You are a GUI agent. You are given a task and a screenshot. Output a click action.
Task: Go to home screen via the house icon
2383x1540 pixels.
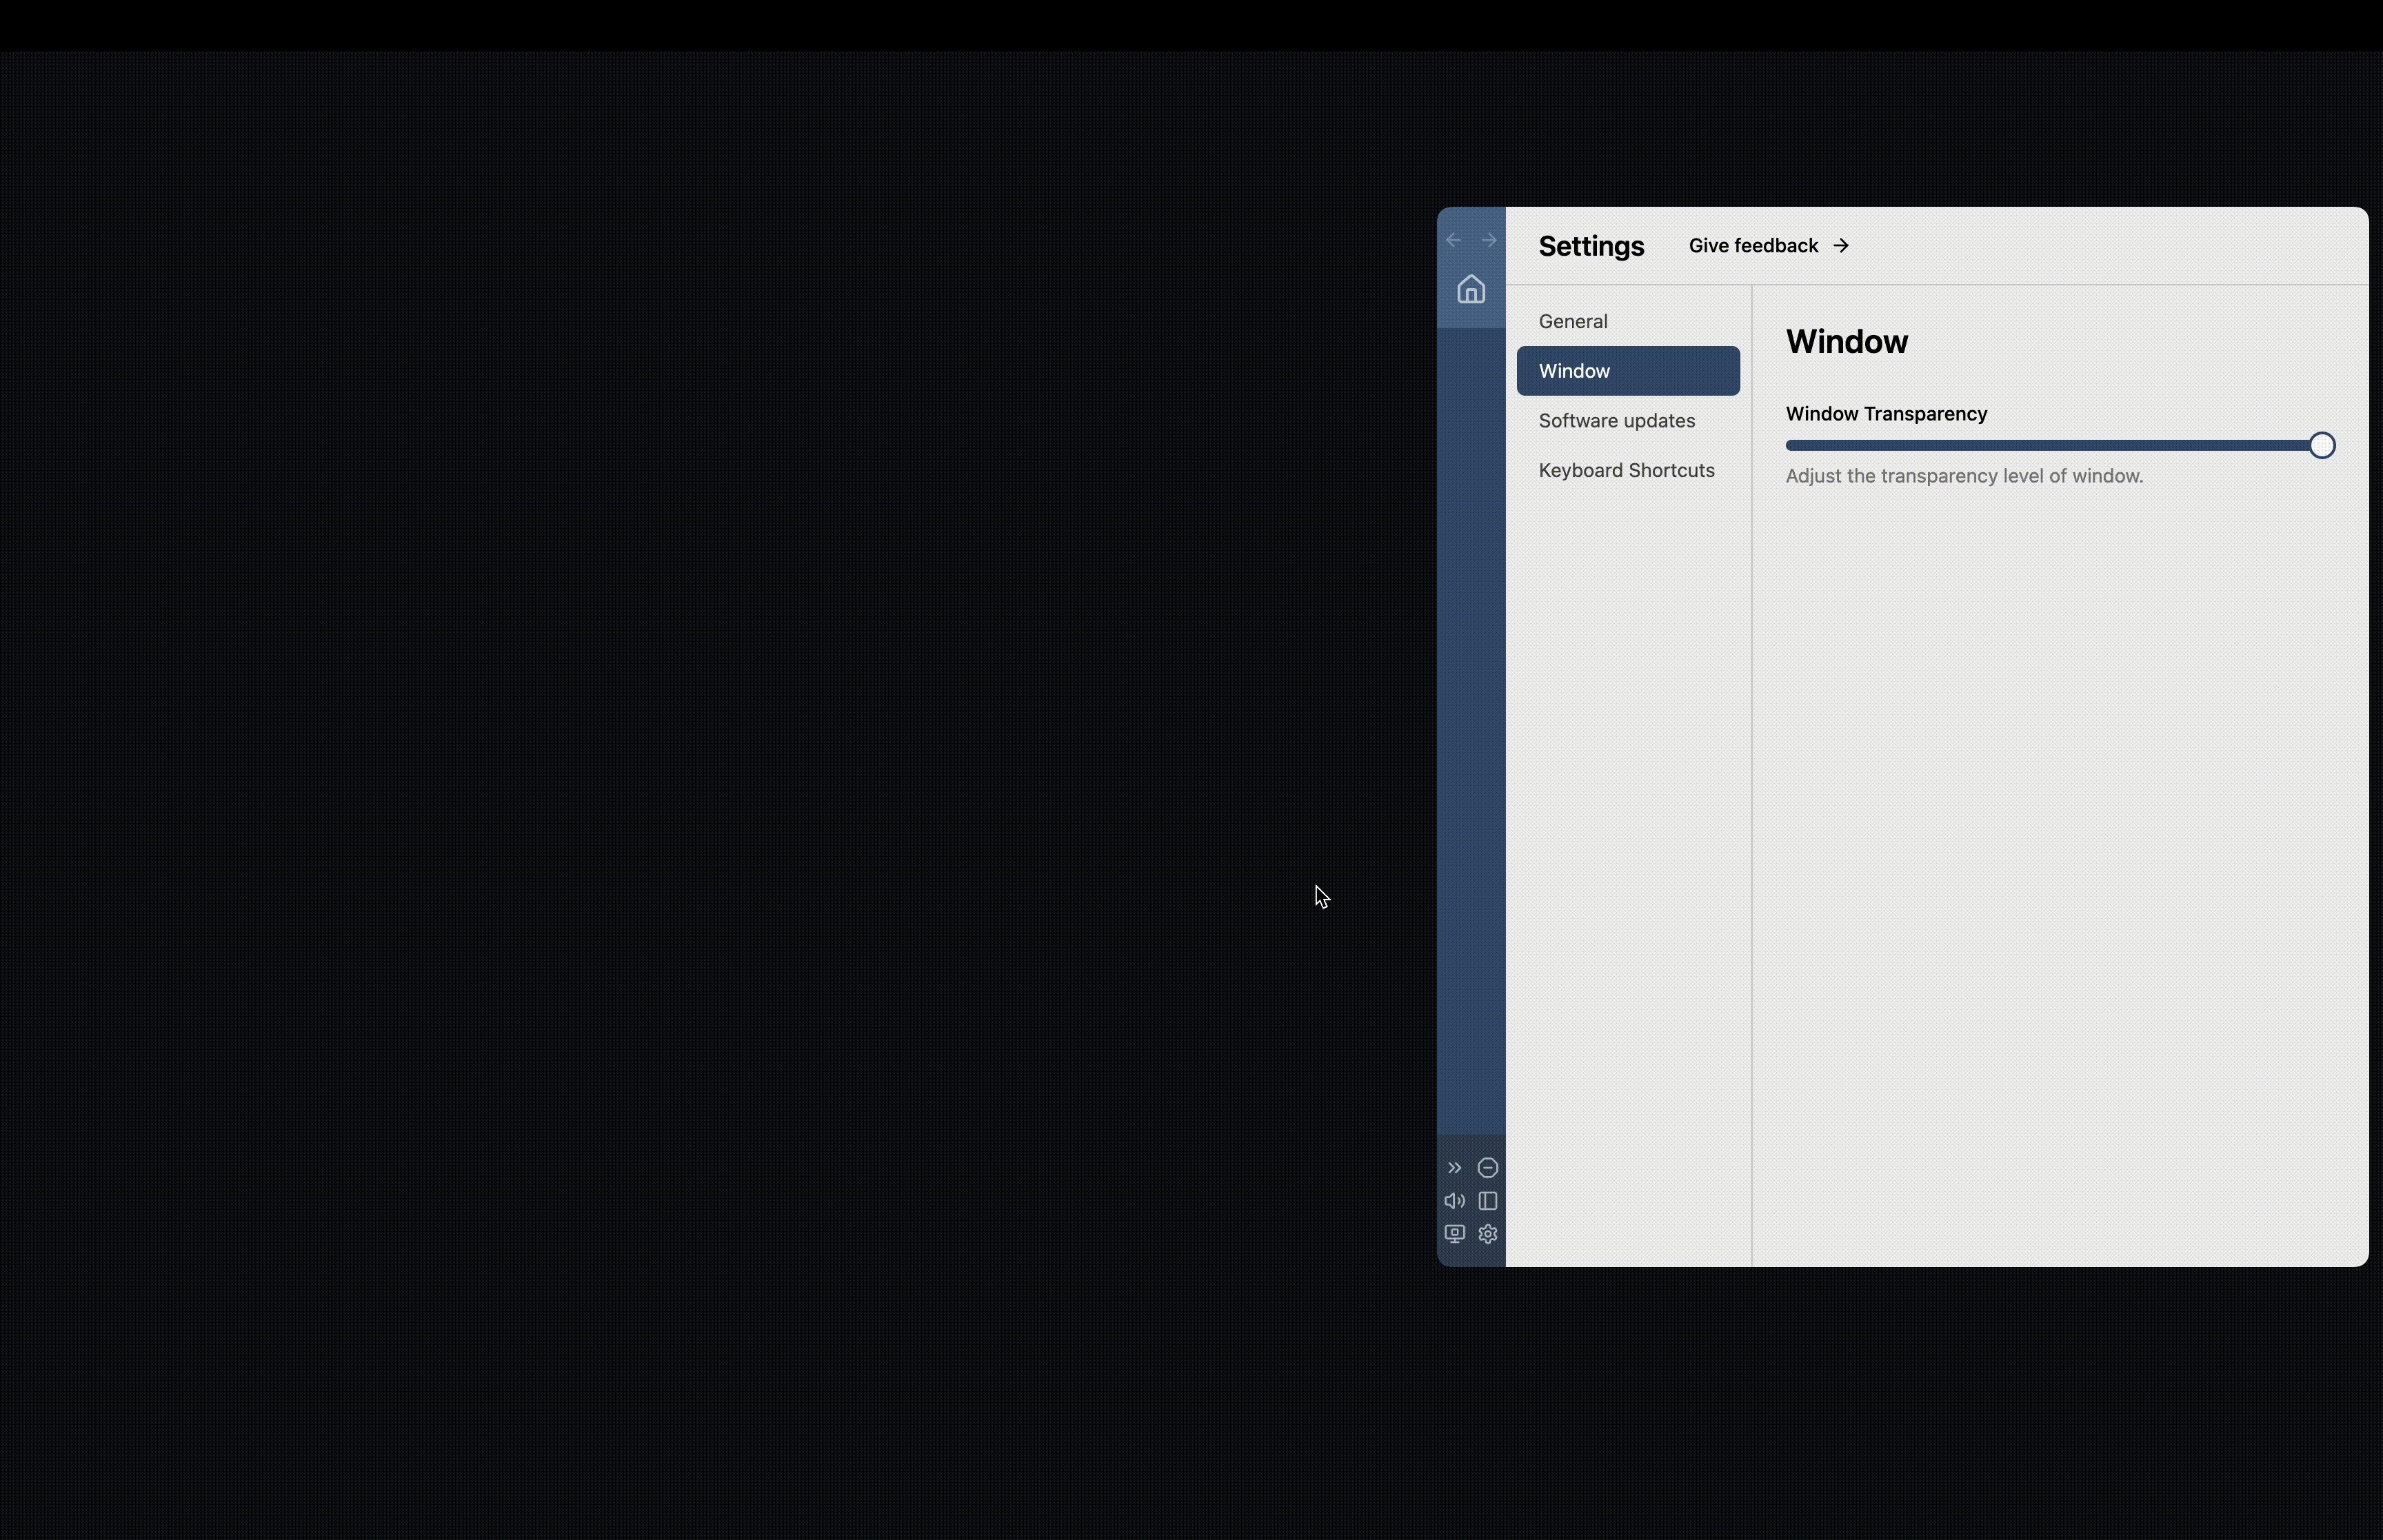click(1470, 290)
